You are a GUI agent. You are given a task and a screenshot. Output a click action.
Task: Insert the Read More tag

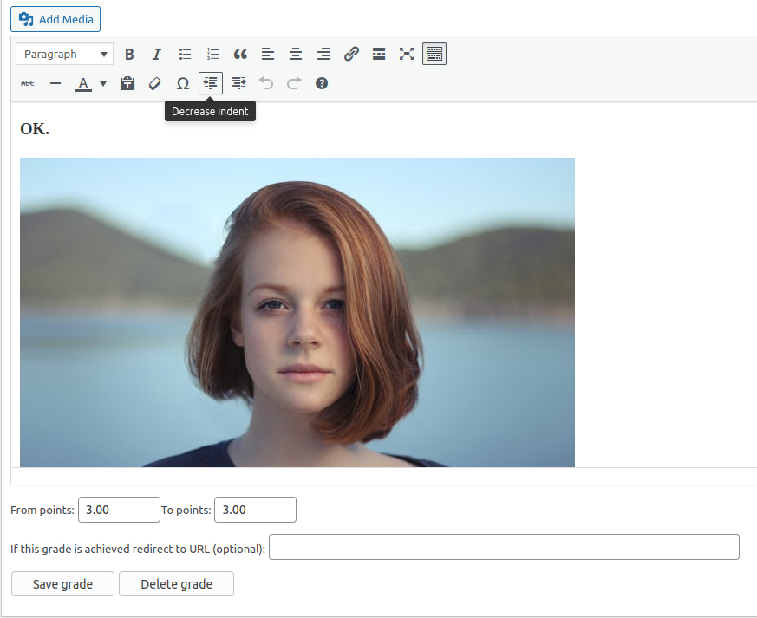click(379, 55)
